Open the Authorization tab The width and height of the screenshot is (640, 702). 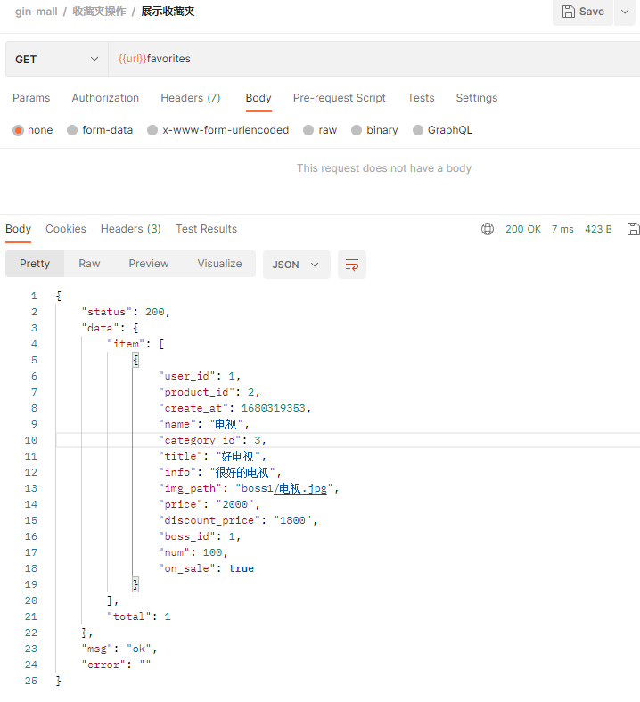105,98
